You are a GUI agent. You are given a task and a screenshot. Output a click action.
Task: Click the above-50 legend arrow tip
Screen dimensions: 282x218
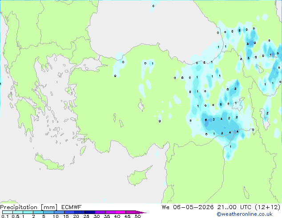coord(141,212)
